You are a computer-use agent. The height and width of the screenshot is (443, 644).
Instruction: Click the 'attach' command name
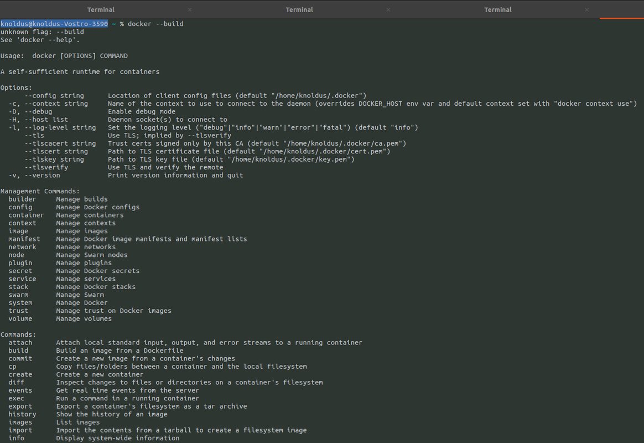(x=20, y=342)
